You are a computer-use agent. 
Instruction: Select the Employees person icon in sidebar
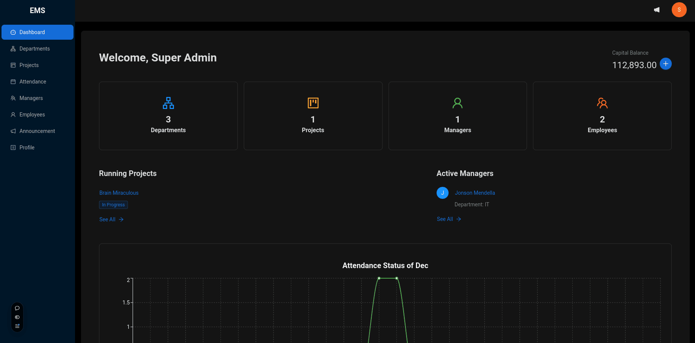pos(13,115)
